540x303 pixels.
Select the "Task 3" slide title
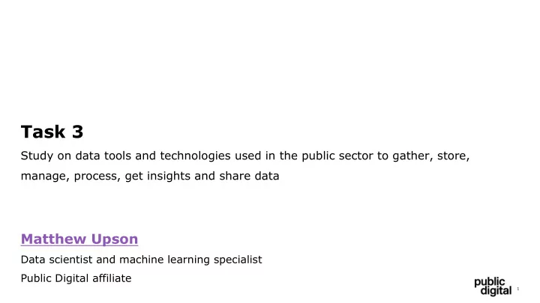52,132
